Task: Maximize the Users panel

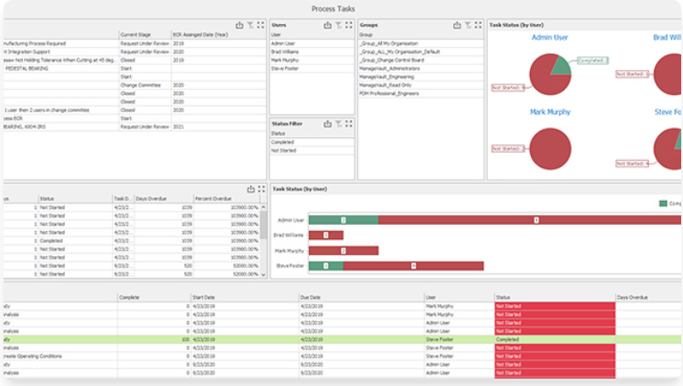Action: (349, 25)
